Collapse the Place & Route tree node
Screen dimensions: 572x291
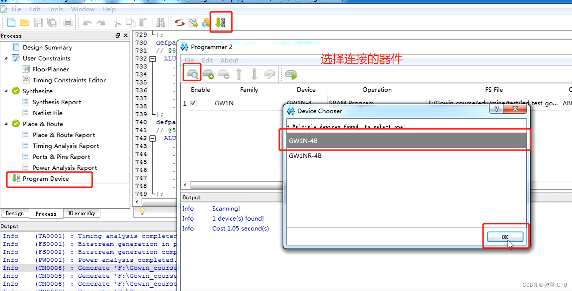pyautogui.click(x=6, y=124)
